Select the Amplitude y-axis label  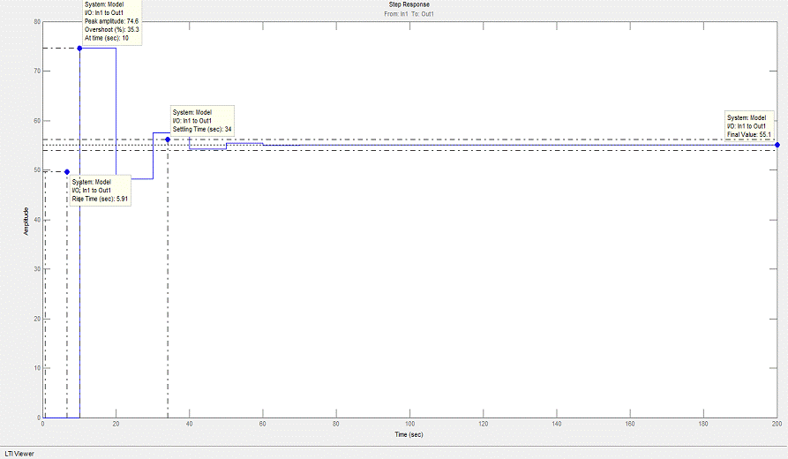point(26,220)
